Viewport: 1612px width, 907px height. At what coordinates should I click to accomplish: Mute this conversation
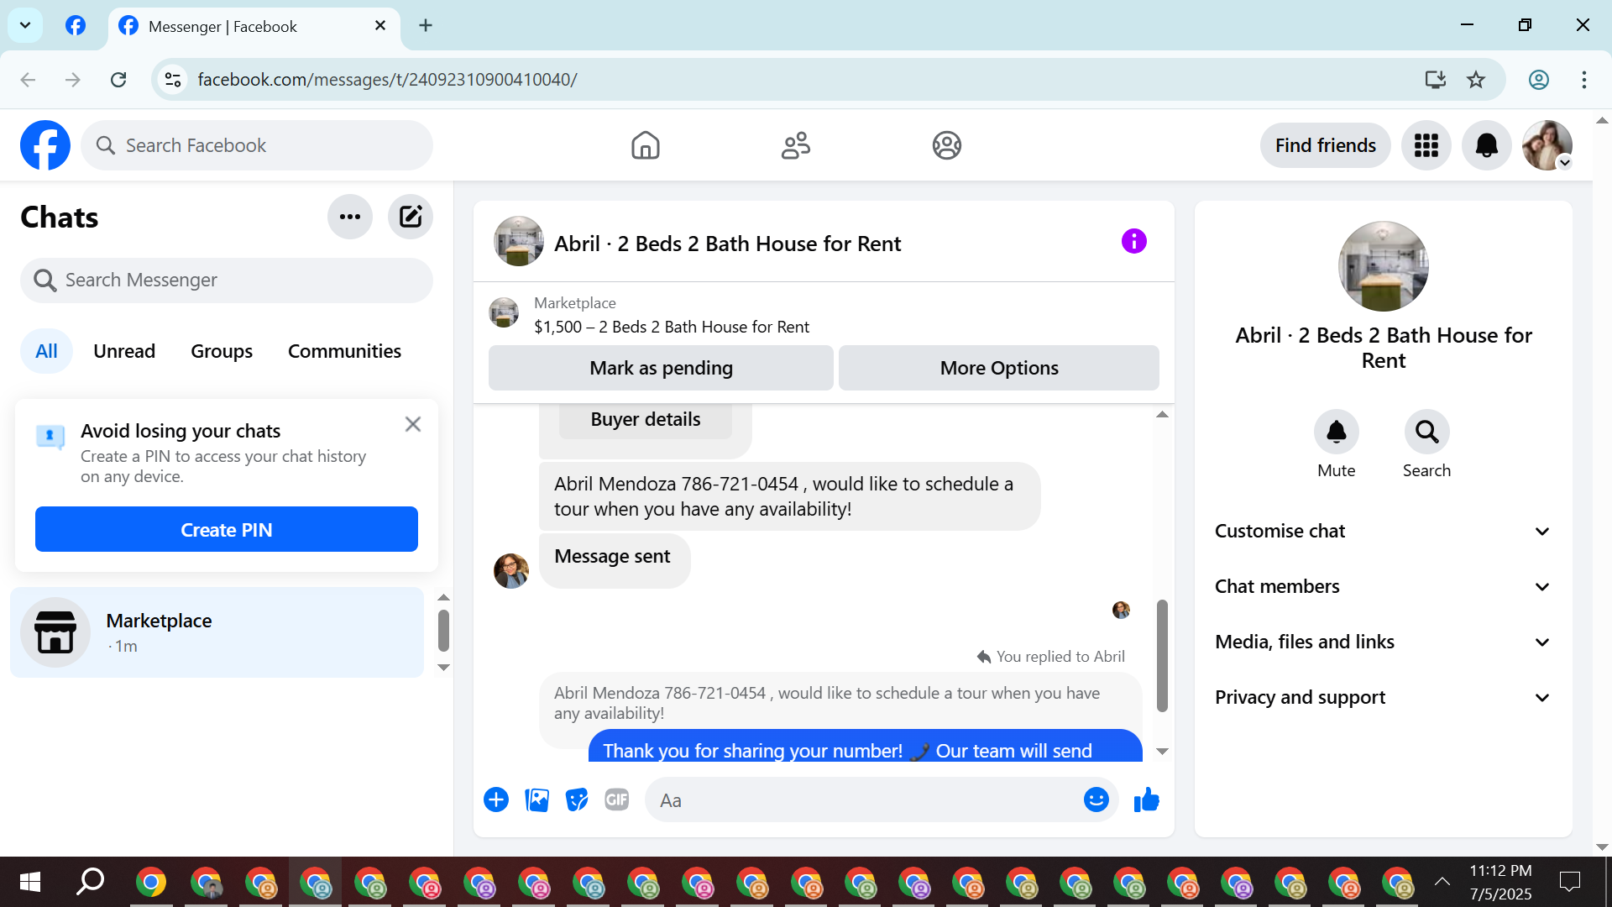click(1336, 432)
